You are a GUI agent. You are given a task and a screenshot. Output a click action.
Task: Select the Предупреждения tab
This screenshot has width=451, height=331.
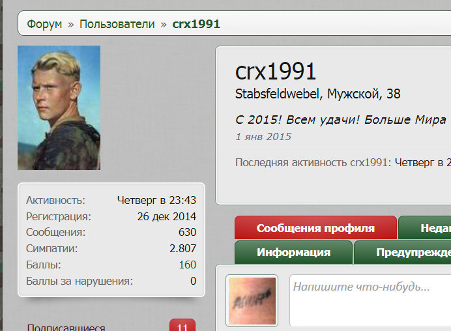pos(403,252)
